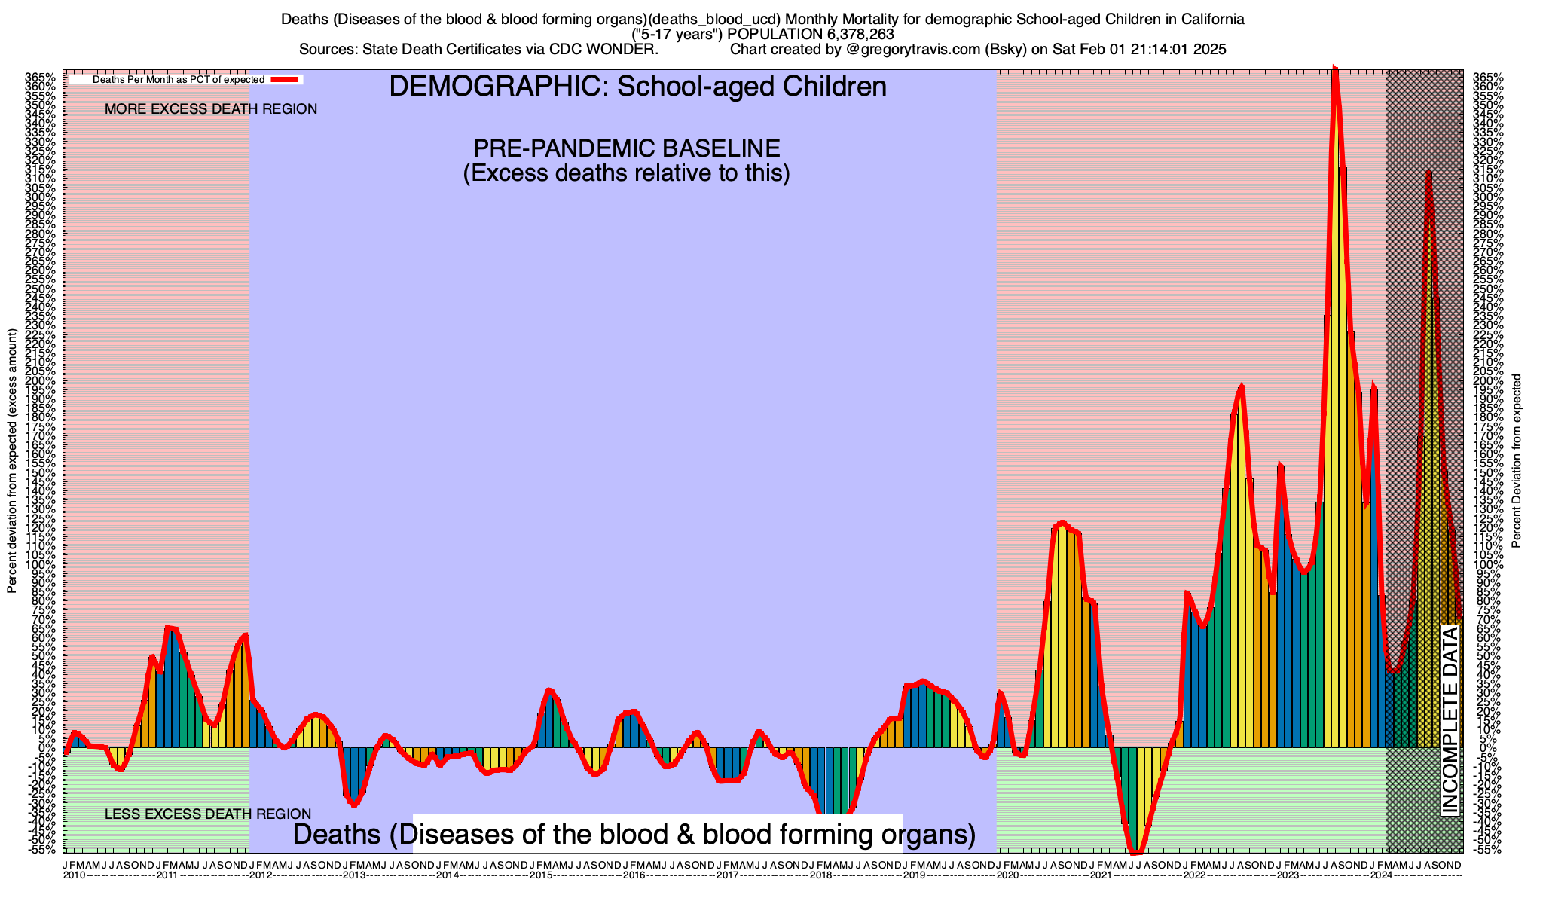This screenshot has height=904, width=1543.
Task: Click the 'DEMOGRAPHIC: School-aged Children' heading
Action: coord(637,87)
